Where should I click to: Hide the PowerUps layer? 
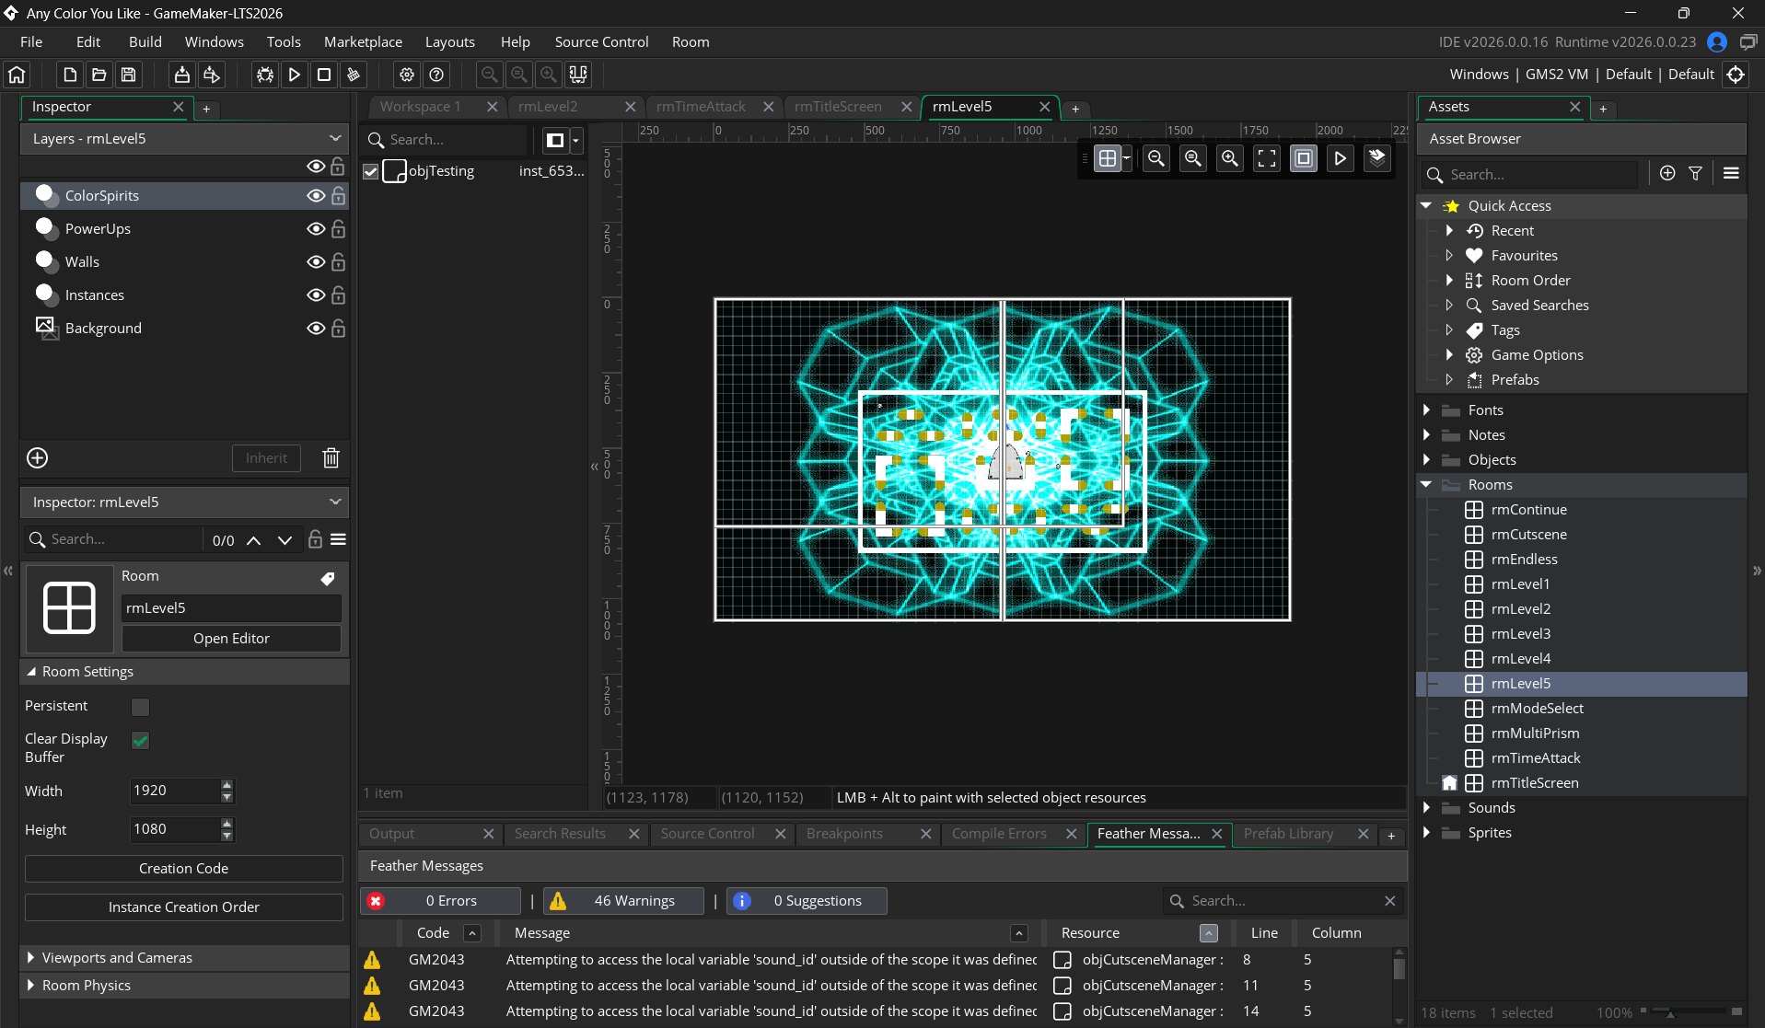(316, 228)
